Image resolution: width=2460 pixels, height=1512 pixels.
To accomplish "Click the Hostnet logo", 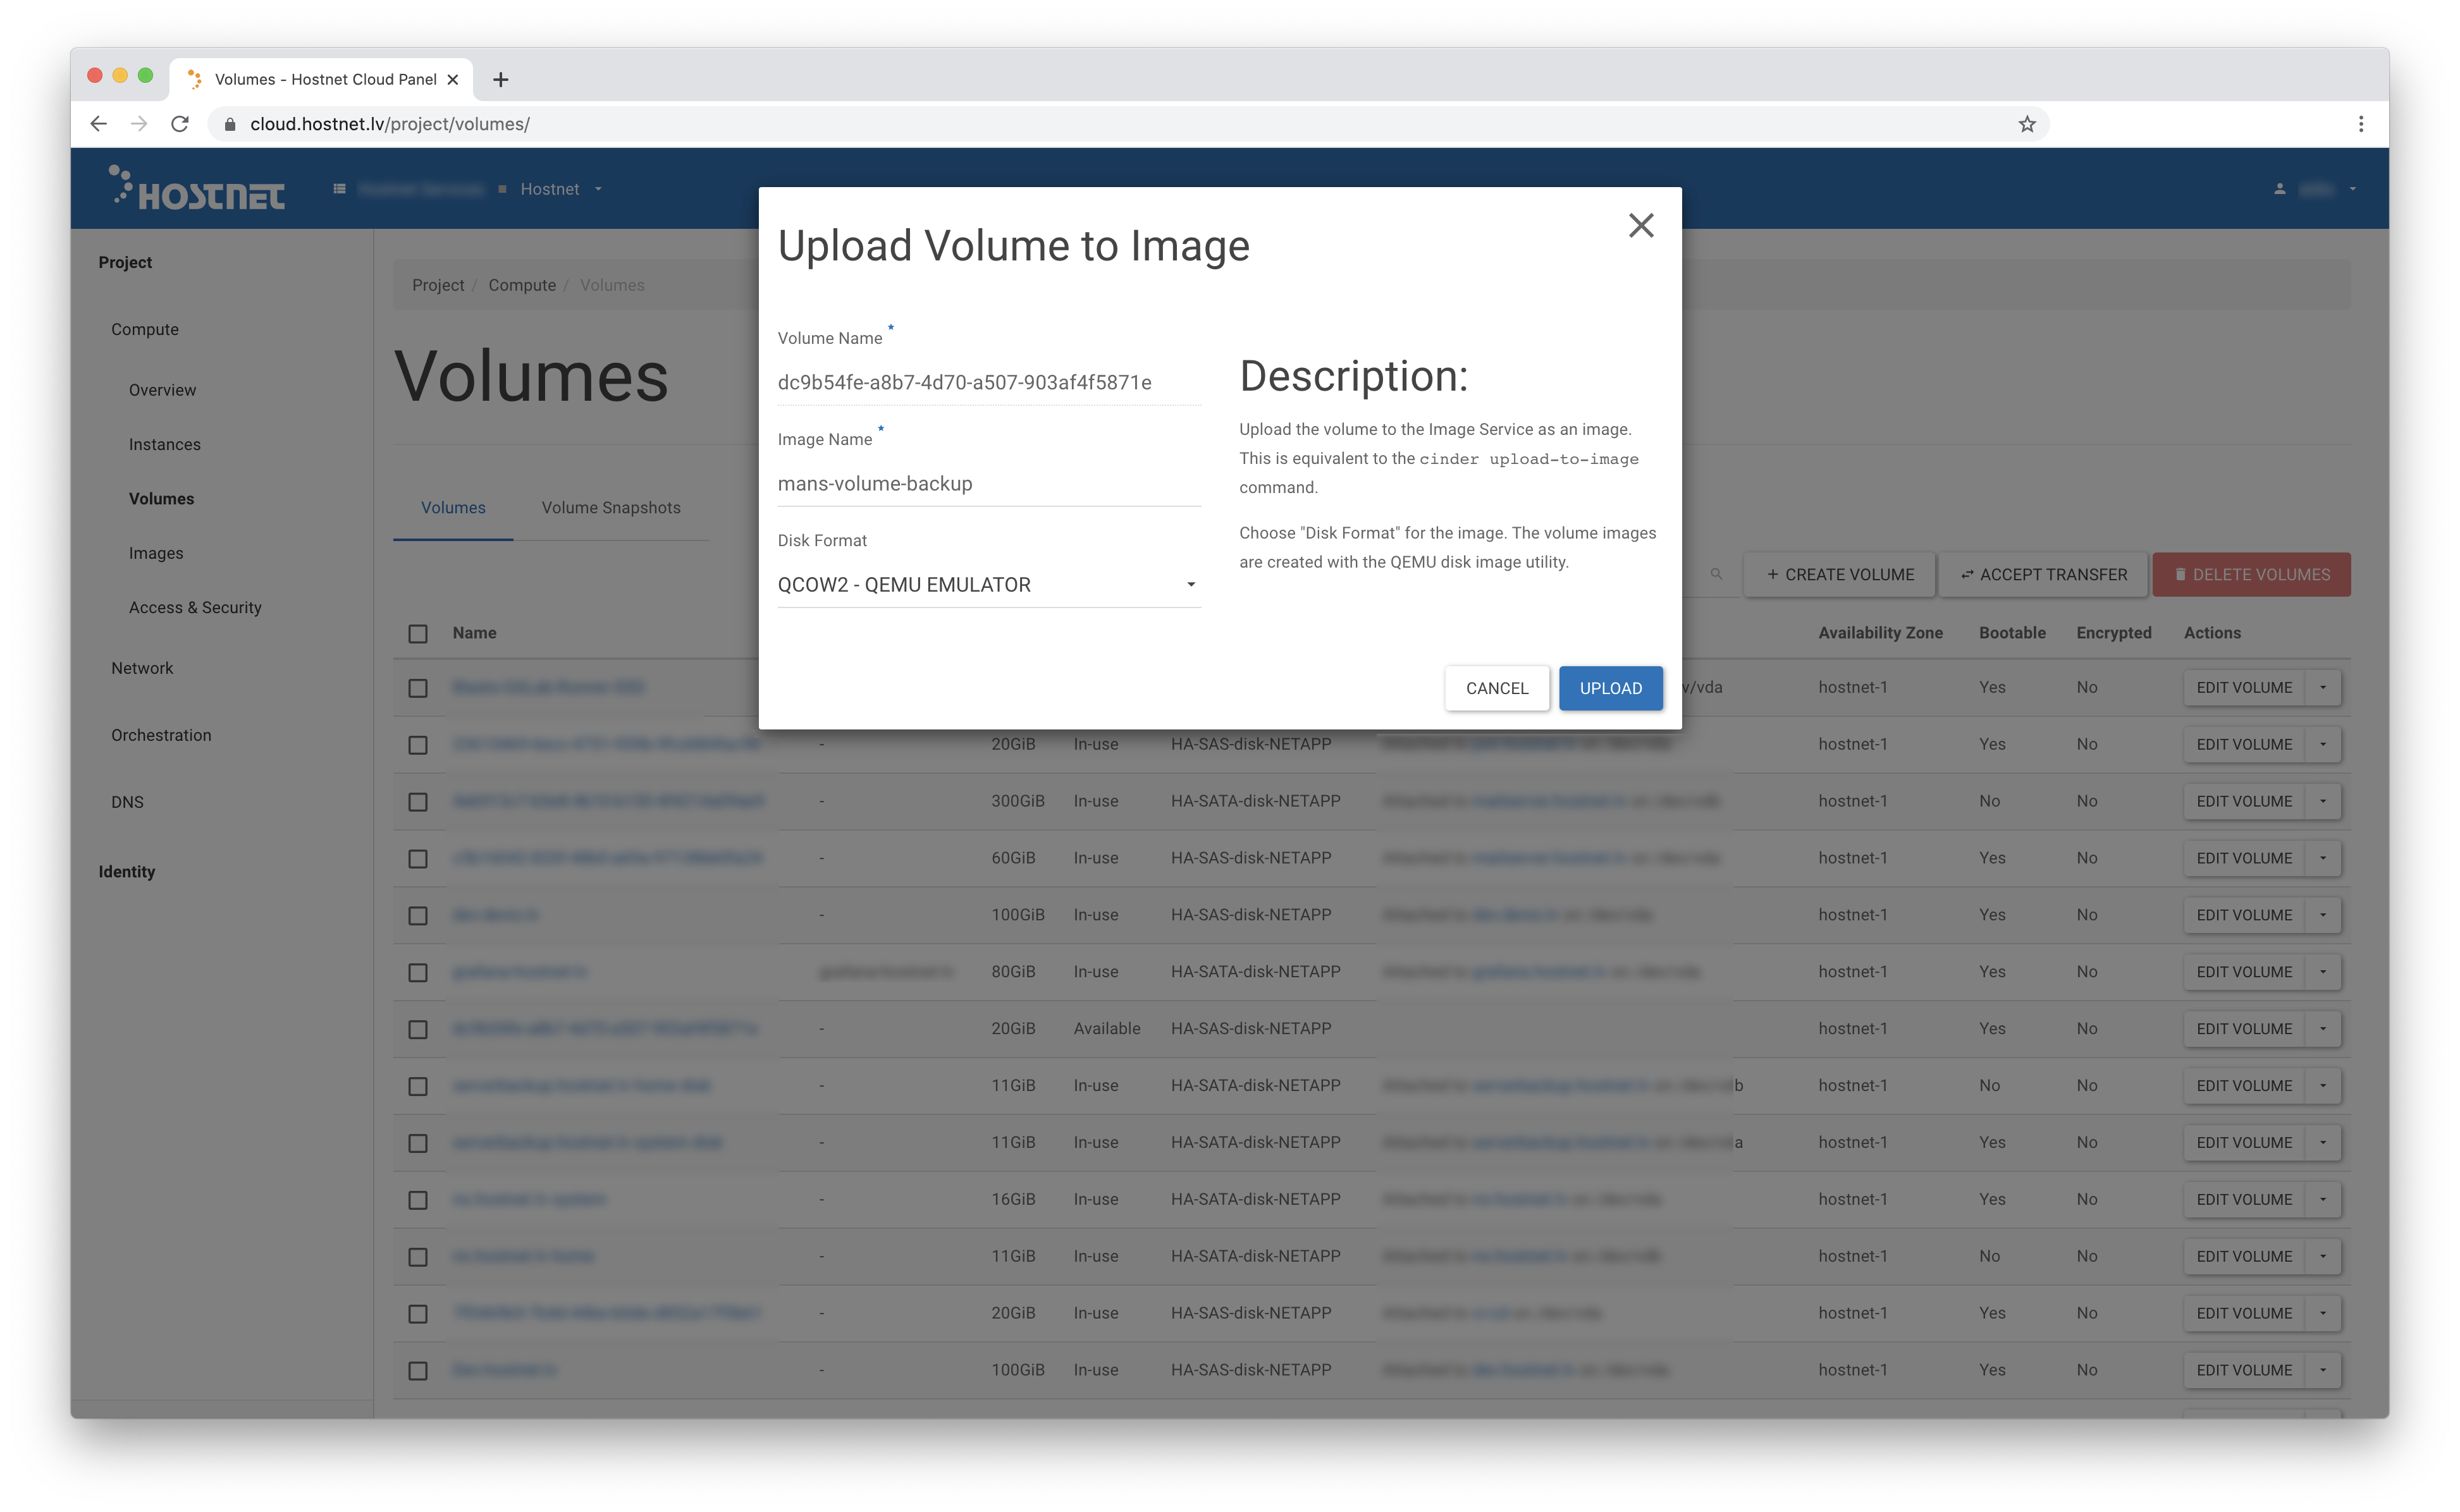I will [197, 188].
